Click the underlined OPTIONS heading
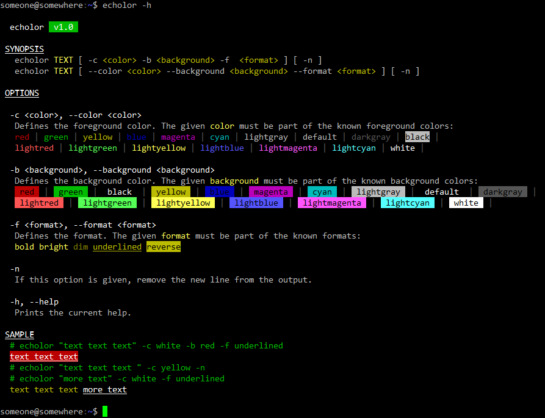Image resolution: width=545 pixels, height=418 pixels. click(x=22, y=93)
